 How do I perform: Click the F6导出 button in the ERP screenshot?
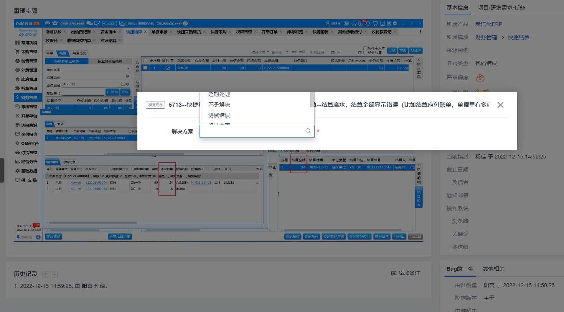399,237
